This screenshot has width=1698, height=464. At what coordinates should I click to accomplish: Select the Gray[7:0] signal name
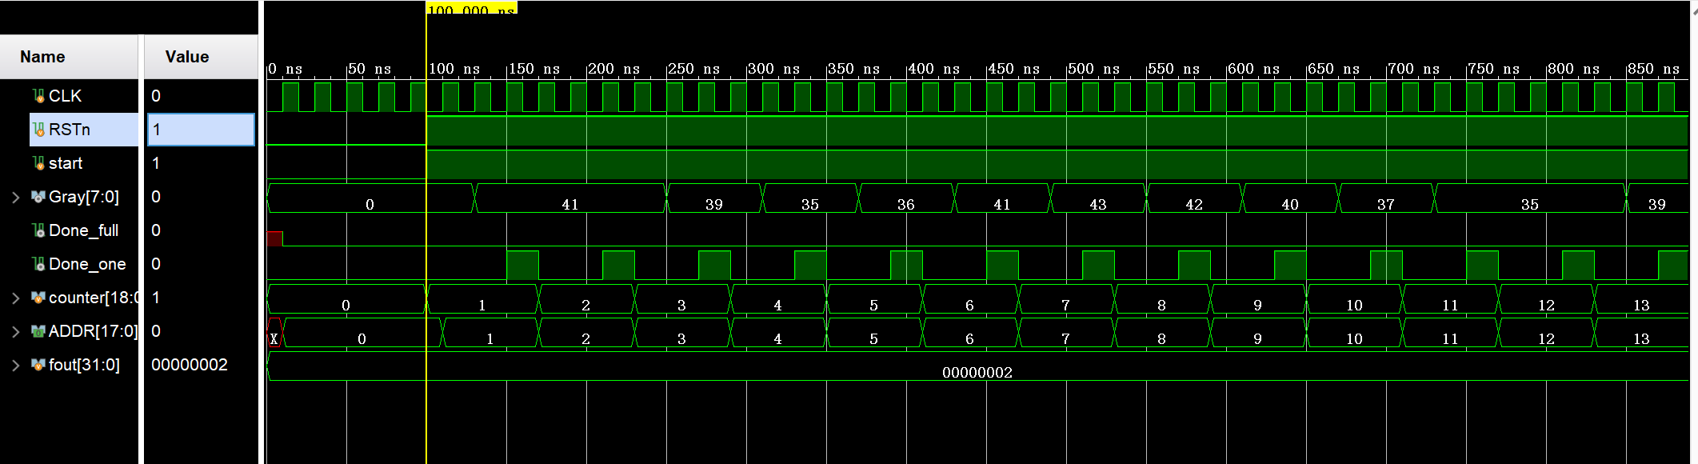click(84, 197)
